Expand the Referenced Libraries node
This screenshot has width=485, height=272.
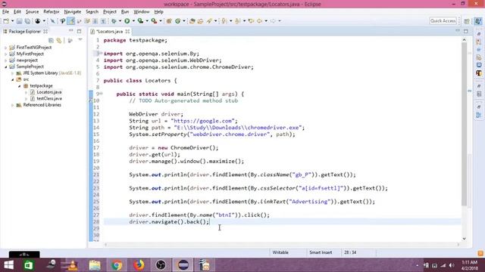click(12, 105)
